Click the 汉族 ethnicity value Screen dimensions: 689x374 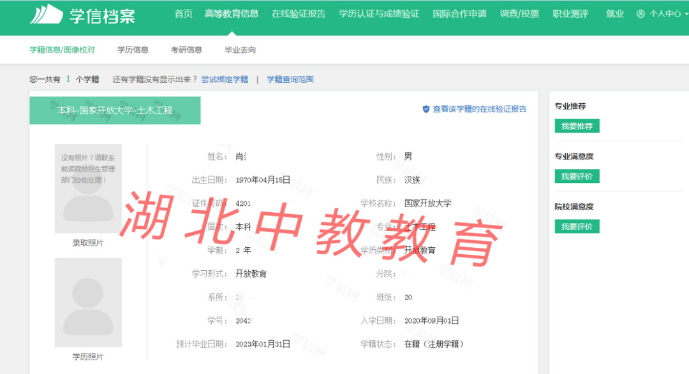click(412, 180)
